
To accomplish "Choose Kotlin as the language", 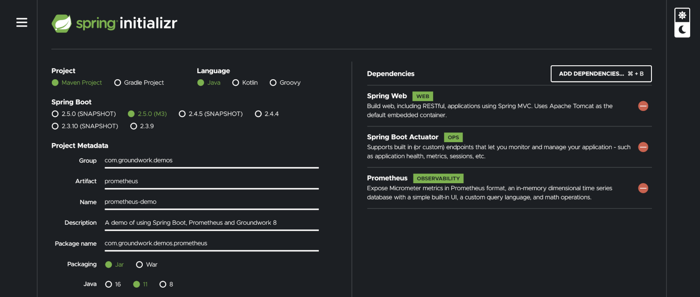I will 245,83.
